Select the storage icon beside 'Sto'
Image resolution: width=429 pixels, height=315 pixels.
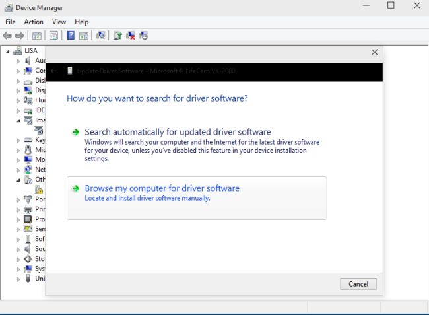pos(28,259)
